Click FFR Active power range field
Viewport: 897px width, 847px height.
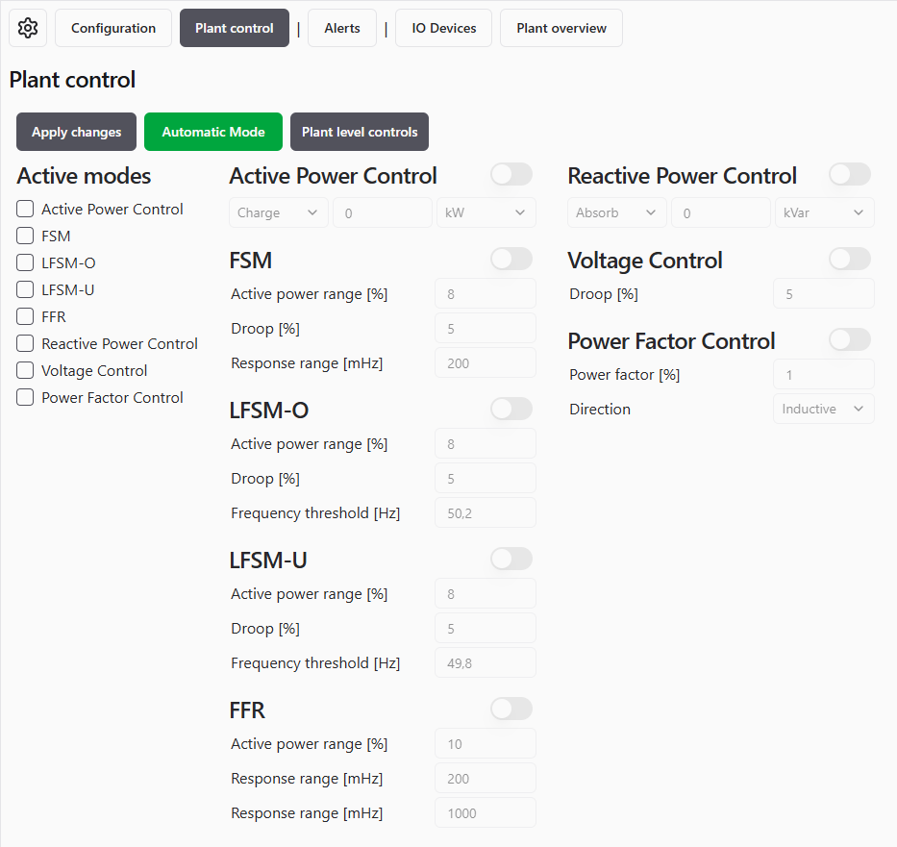486,743
